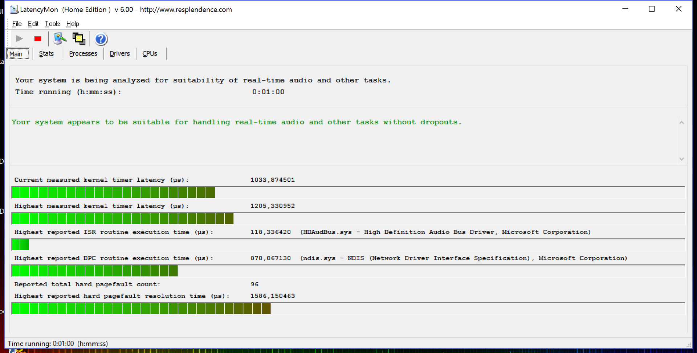Select the current latency value 1033,874501

(273, 180)
